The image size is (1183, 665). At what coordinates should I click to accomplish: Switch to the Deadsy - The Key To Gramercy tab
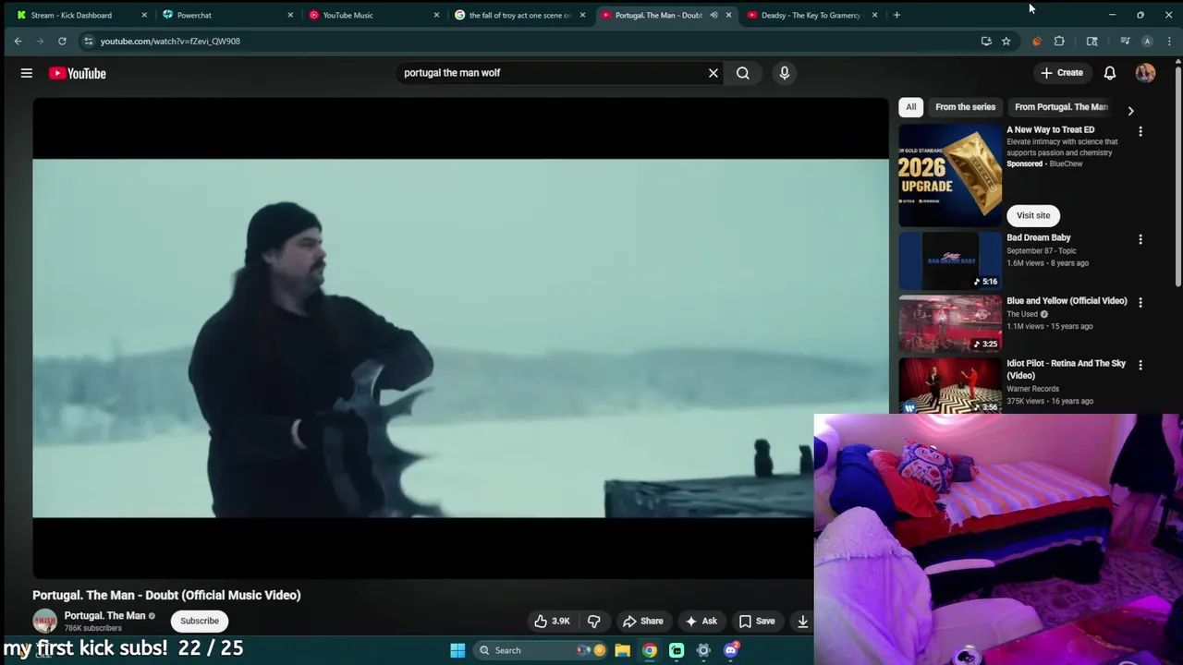pyautogui.click(x=810, y=15)
